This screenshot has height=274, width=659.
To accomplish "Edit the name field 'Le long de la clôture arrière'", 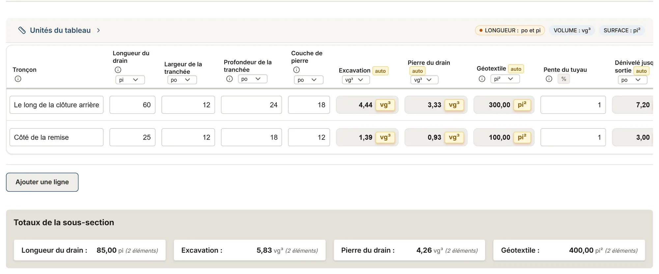I will point(56,105).
